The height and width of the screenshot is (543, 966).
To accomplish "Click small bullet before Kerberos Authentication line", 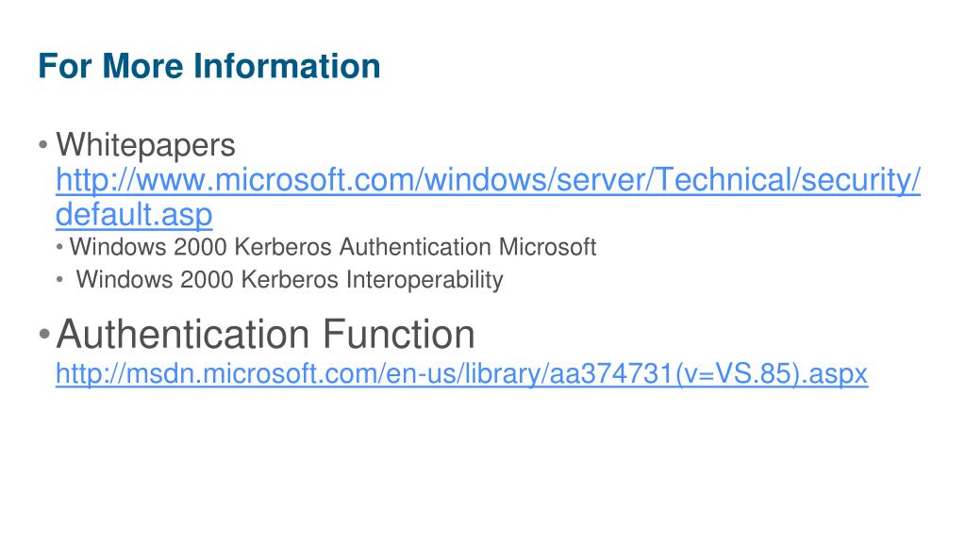I will [59, 248].
